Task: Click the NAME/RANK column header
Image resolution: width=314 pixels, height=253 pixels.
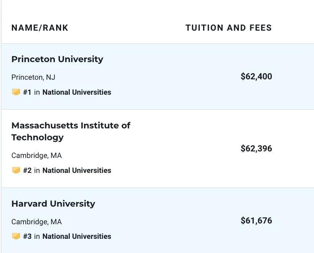Action: pos(40,28)
